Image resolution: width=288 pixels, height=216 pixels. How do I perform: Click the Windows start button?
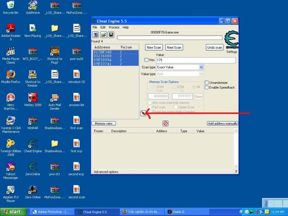pos(13,212)
